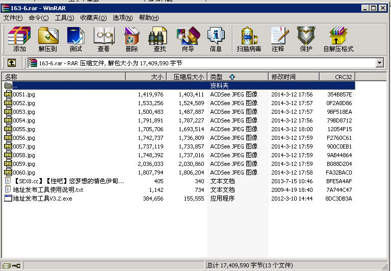
Task: Sort by Packed Size (压缩后大小) header
Action: click(187, 77)
